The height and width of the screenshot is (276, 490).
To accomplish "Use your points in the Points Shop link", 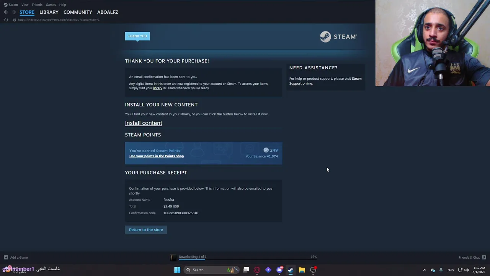I will click(157, 156).
